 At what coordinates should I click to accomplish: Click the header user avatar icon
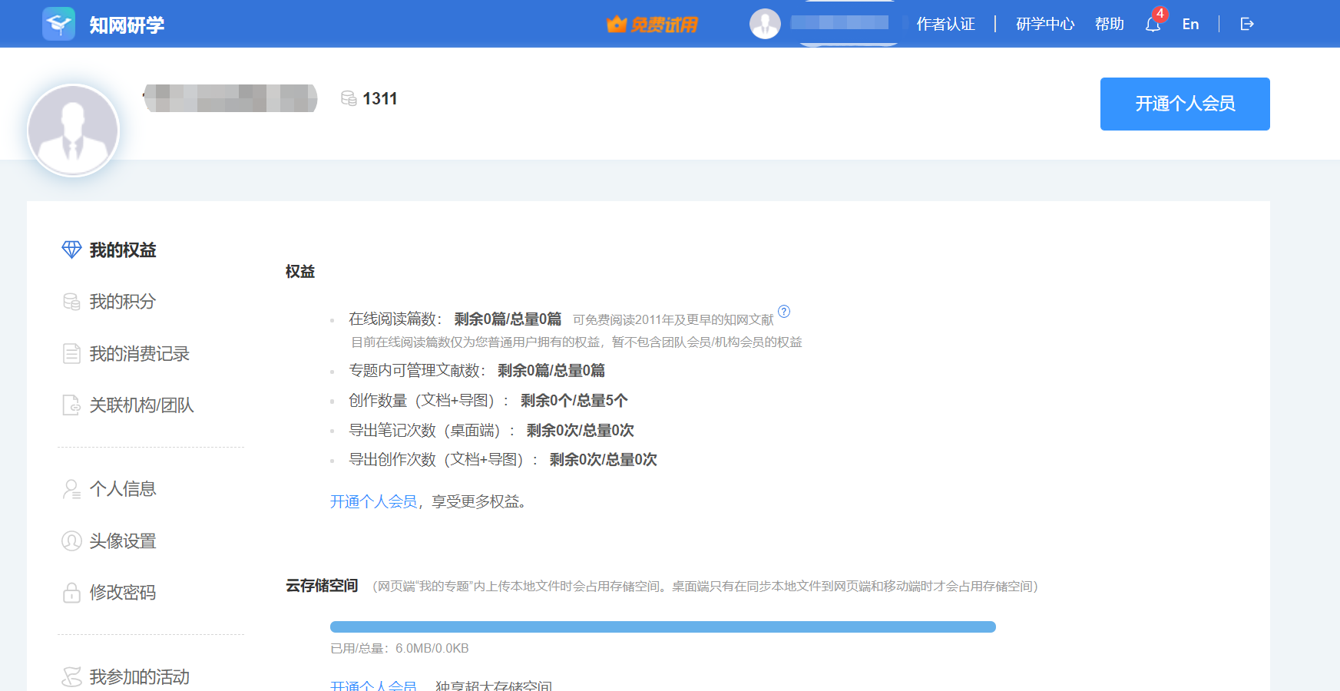(765, 24)
